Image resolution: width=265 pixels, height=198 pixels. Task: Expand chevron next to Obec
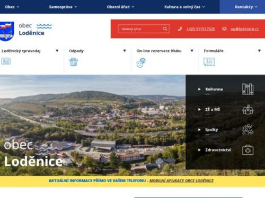pyautogui.click(x=18, y=7)
